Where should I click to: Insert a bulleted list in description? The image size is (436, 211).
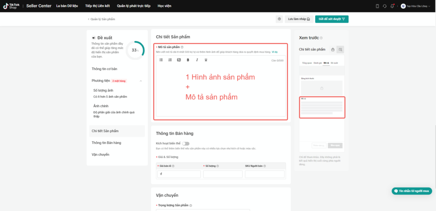(x=161, y=60)
